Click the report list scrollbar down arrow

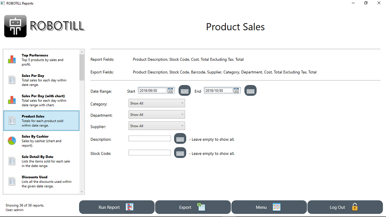click(x=82, y=192)
